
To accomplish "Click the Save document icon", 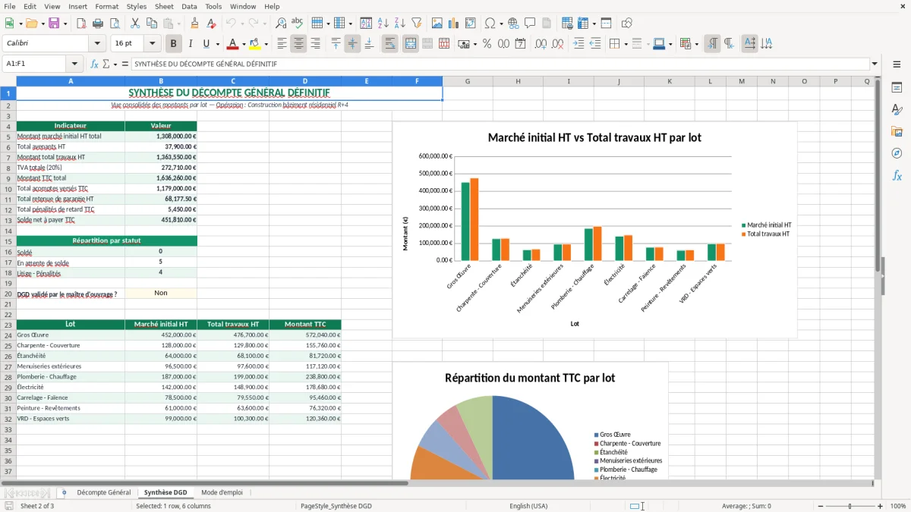I will 54,24.
